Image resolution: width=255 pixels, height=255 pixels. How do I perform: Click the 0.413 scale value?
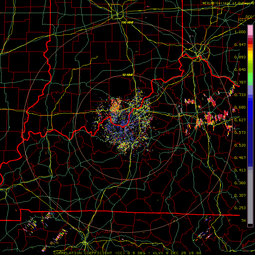(240, 170)
